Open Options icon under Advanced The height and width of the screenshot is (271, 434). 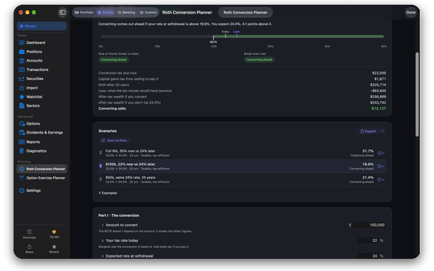coord(22,123)
